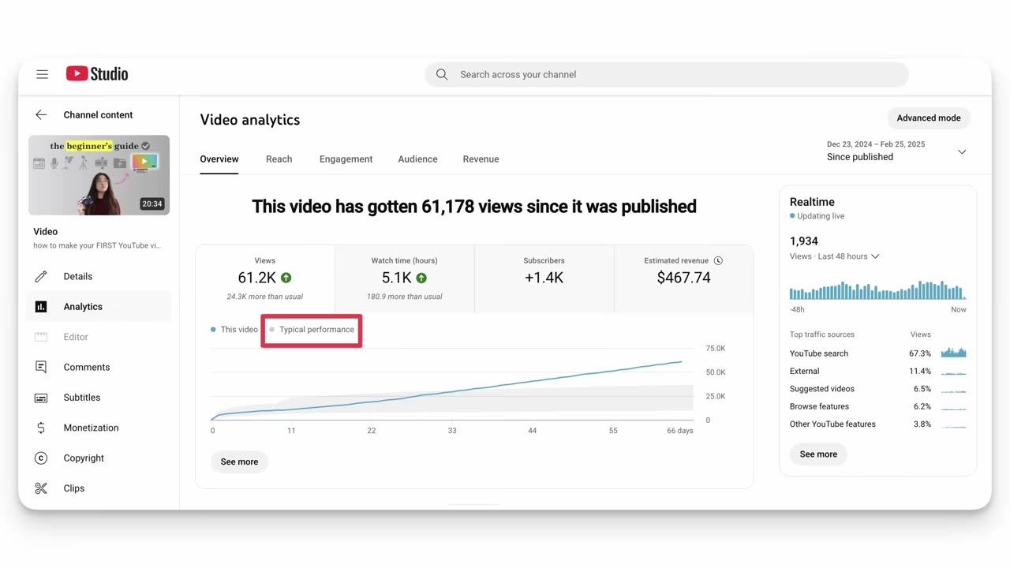Click See more in the Realtime card
Viewport: 1010px width, 568px height.
click(x=818, y=454)
